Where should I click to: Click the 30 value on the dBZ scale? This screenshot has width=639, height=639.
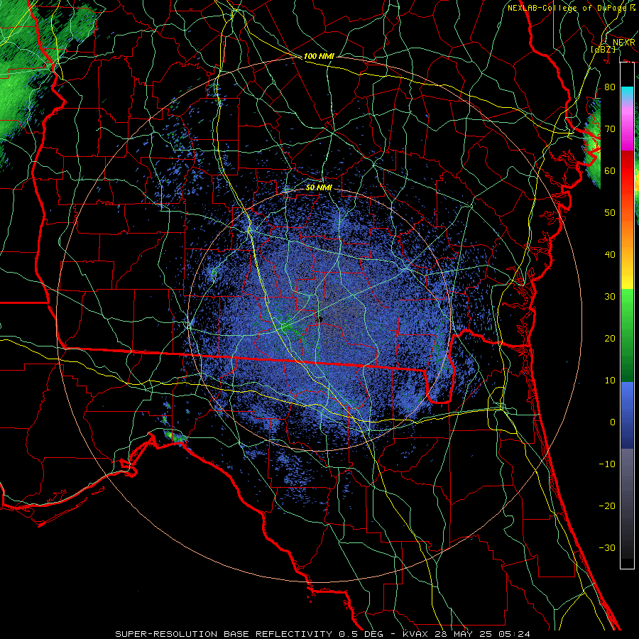coord(610,296)
